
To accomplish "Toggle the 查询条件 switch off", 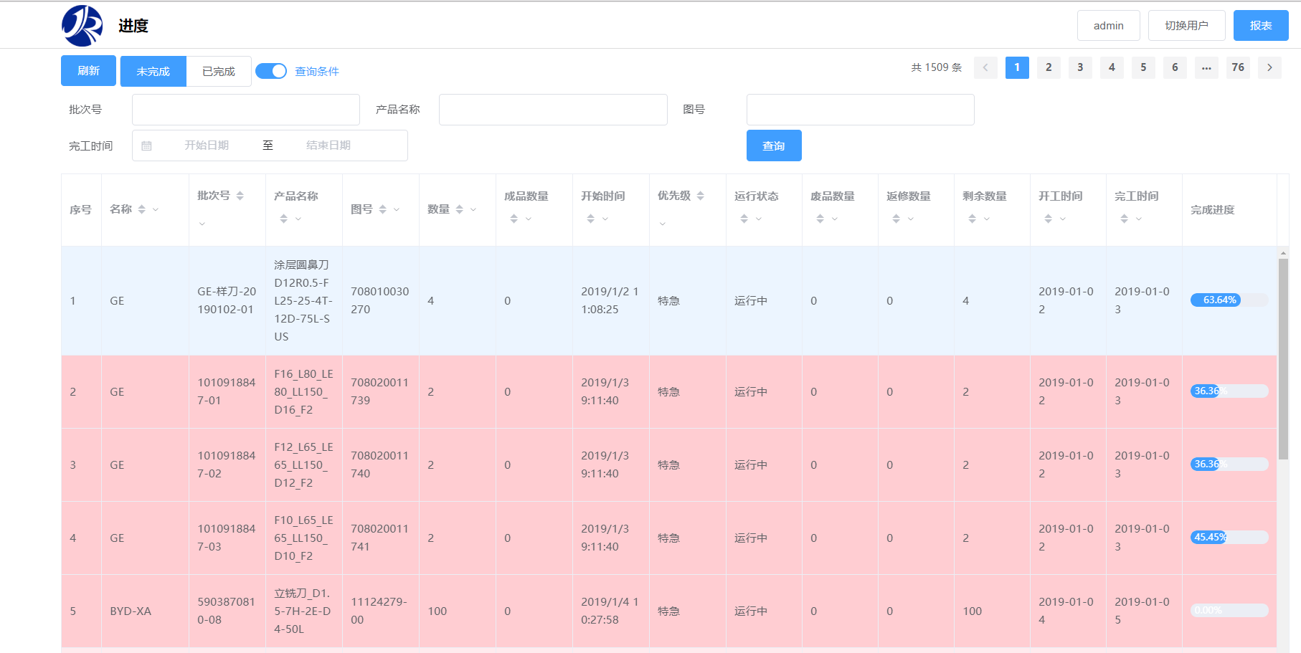I will coord(271,71).
